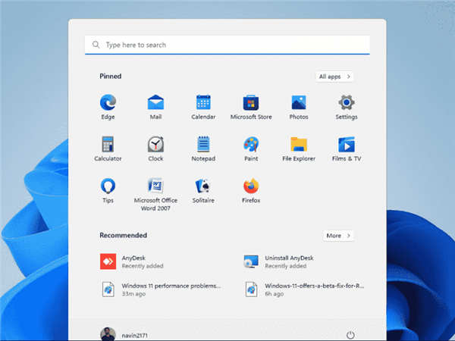Launch the Clock app
455x341 pixels.
155,145
